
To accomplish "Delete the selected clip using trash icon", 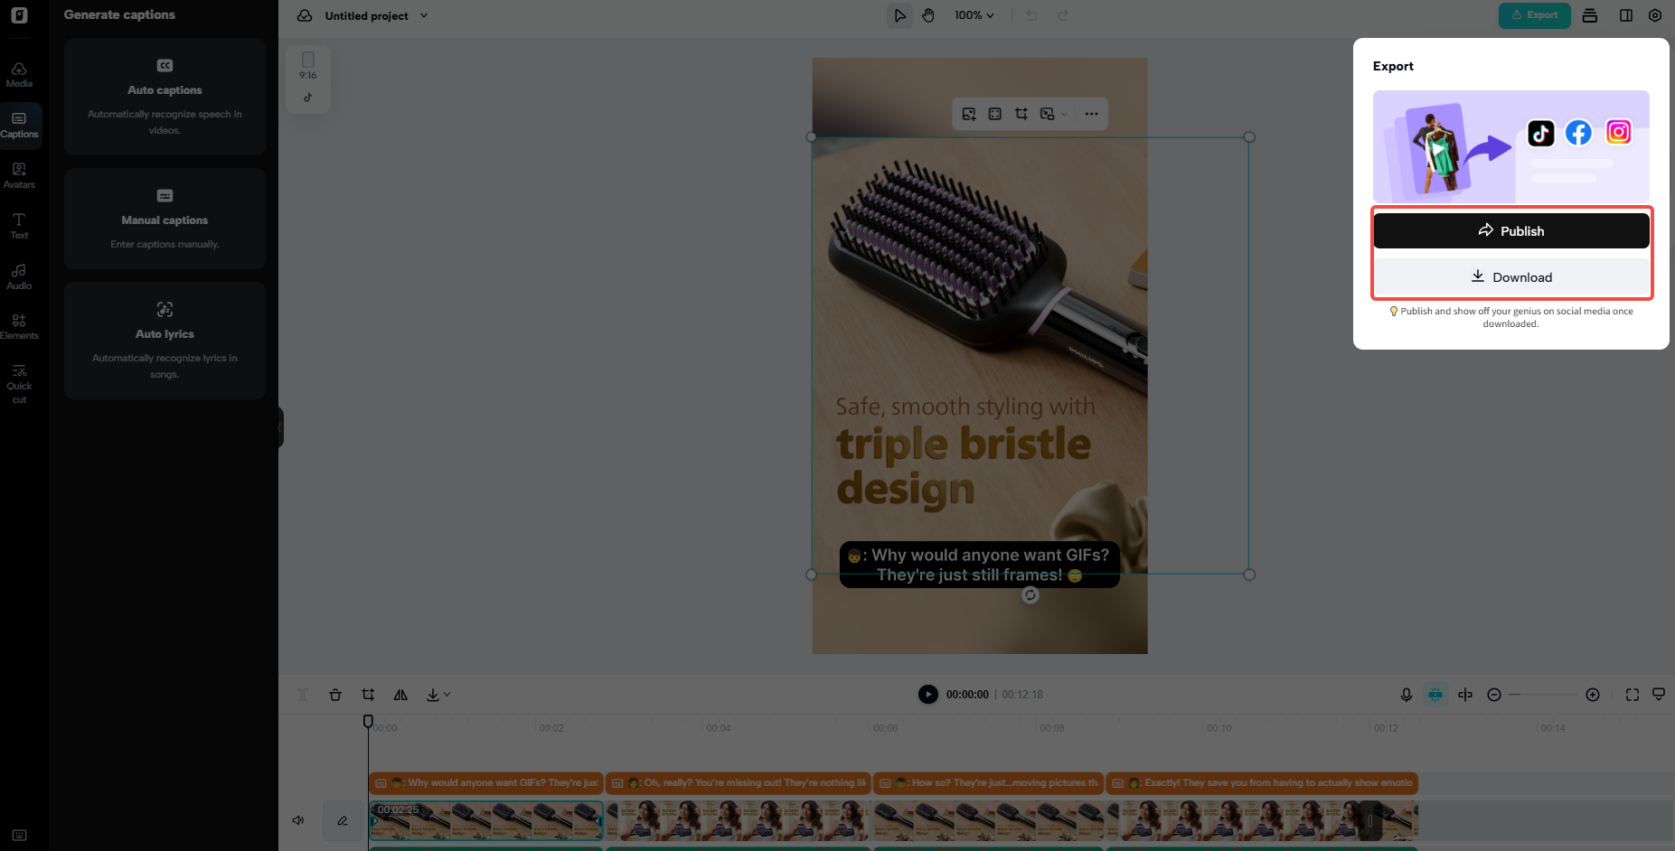I will point(335,694).
